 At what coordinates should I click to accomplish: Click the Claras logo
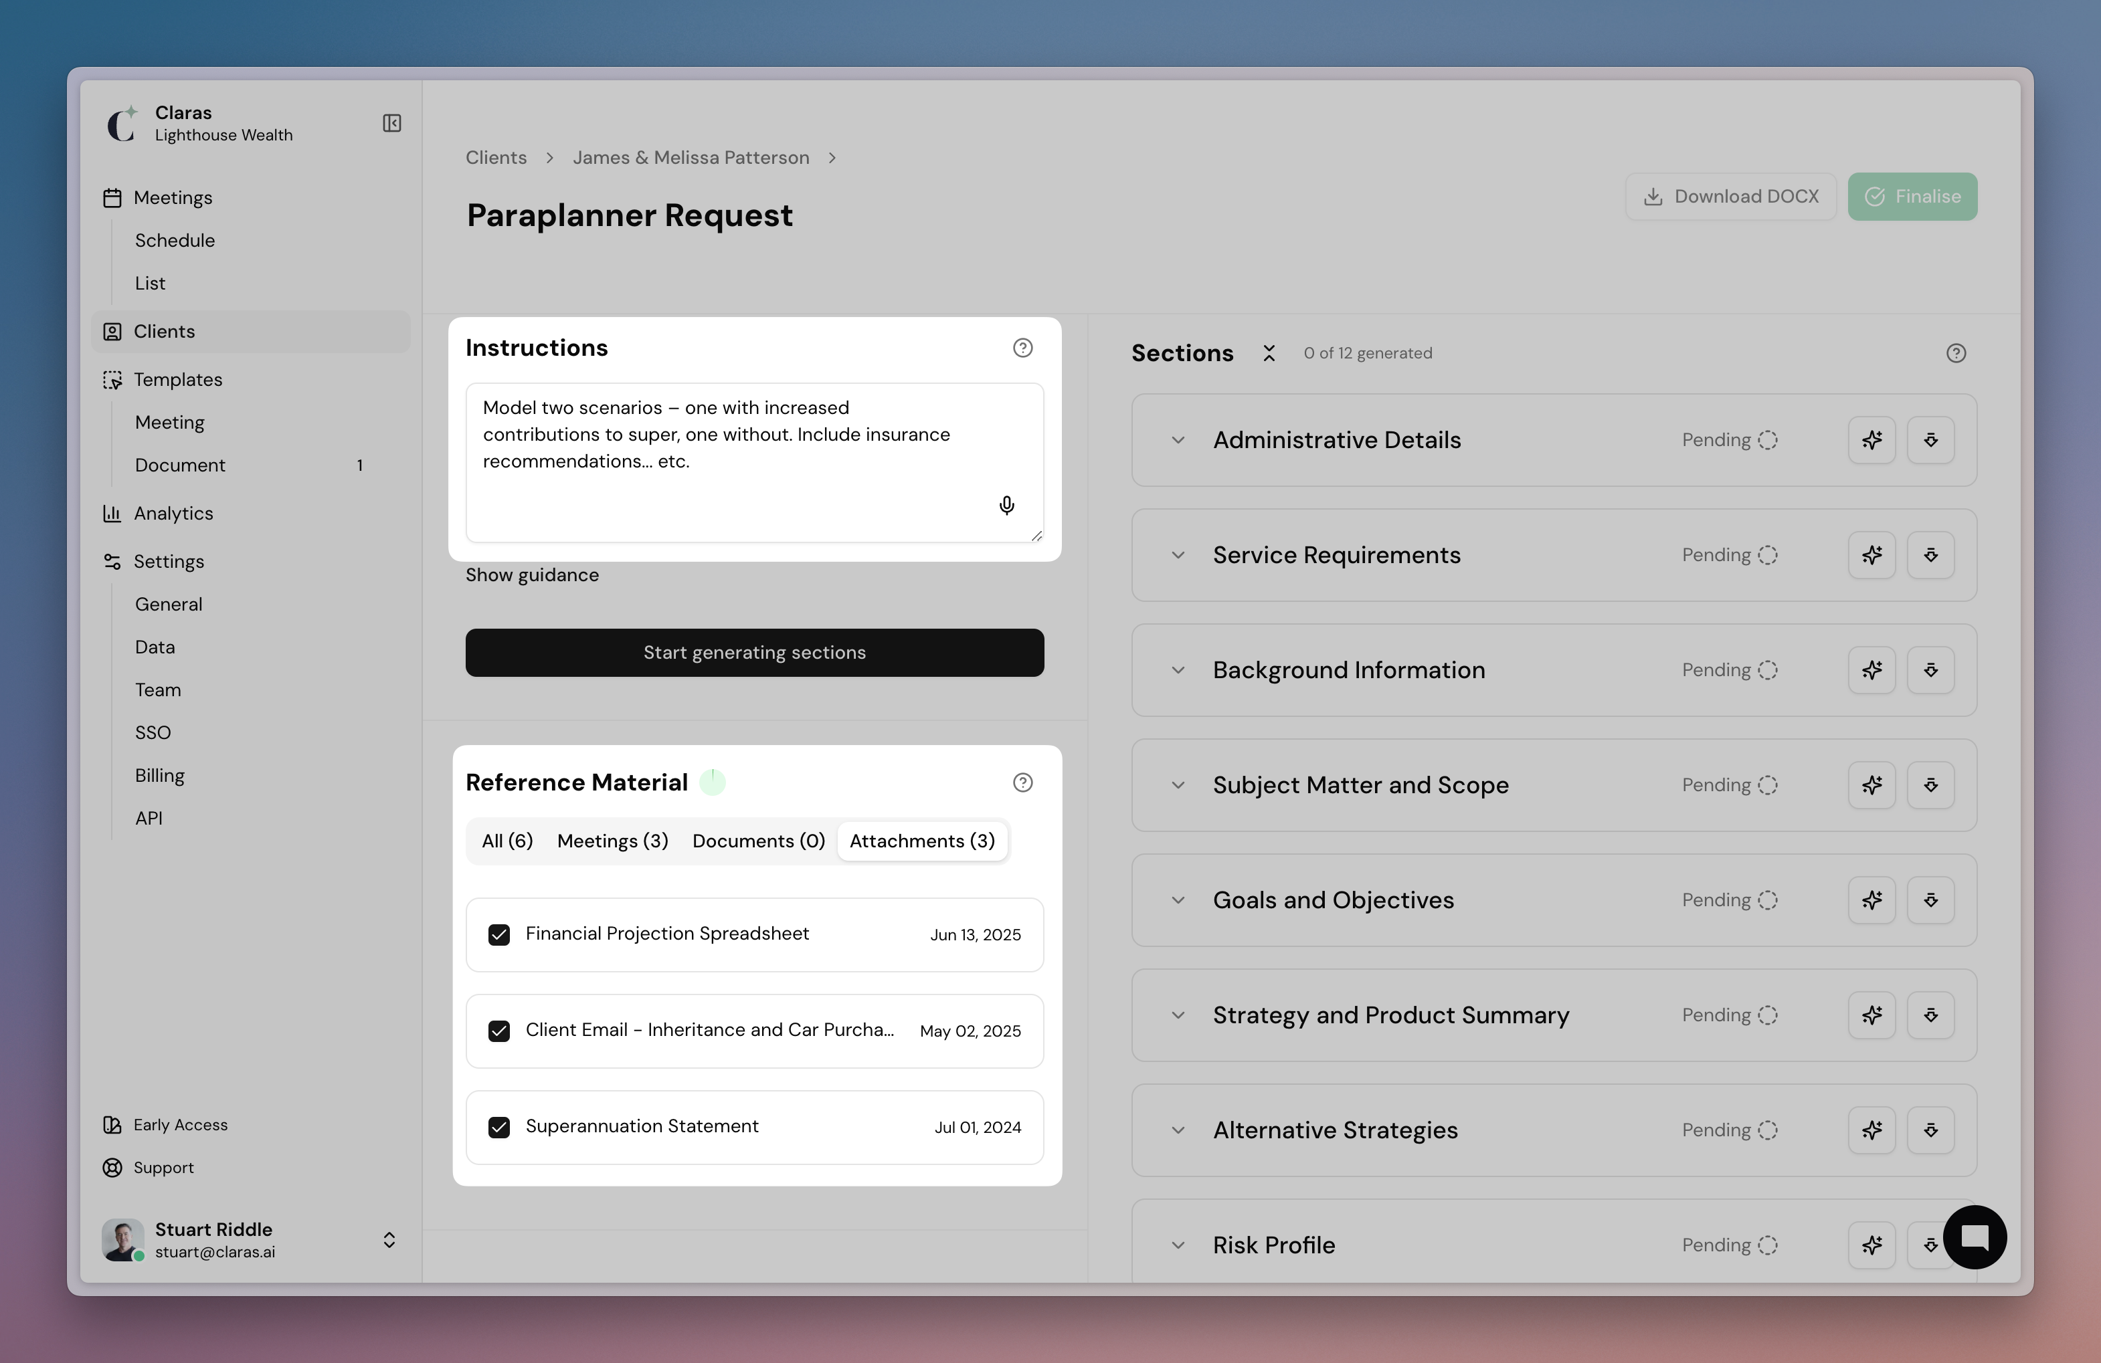tap(122, 124)
